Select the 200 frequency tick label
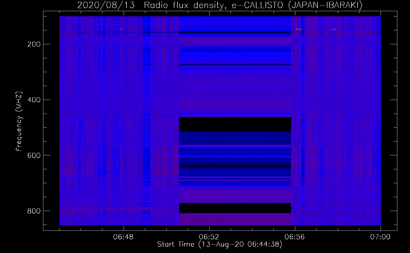This screenshot has width=410, height=253. click(x=34, y=44)
